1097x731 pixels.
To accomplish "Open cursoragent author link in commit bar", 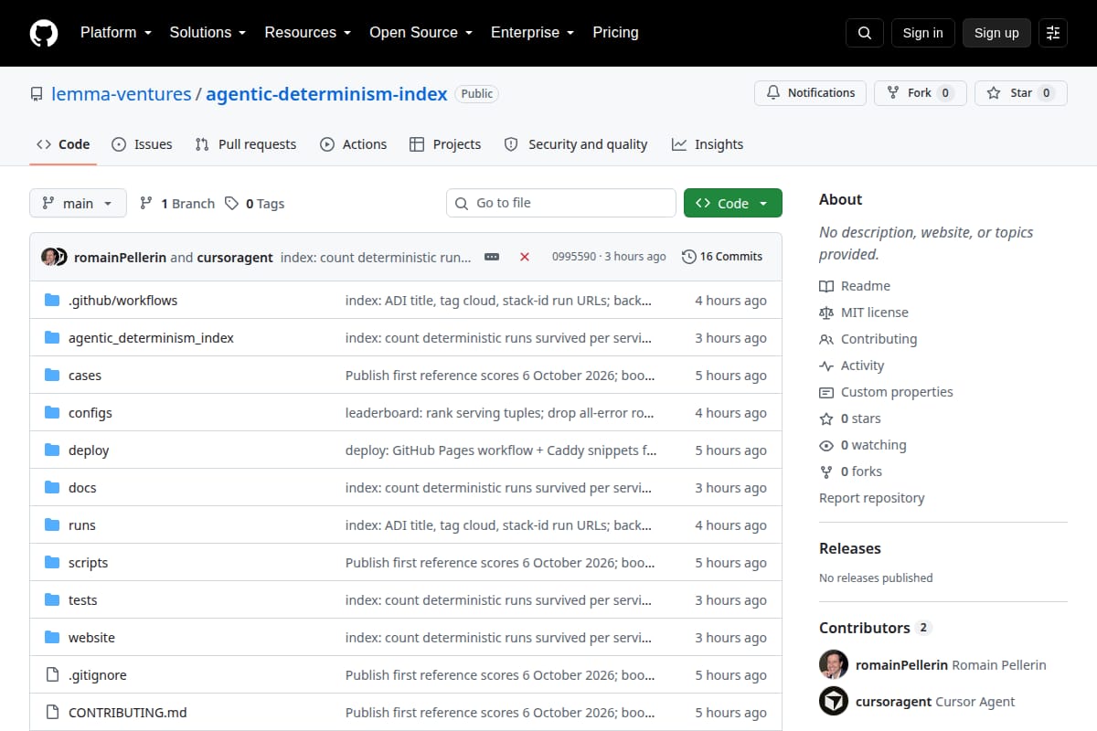I will tap(235, 257).
